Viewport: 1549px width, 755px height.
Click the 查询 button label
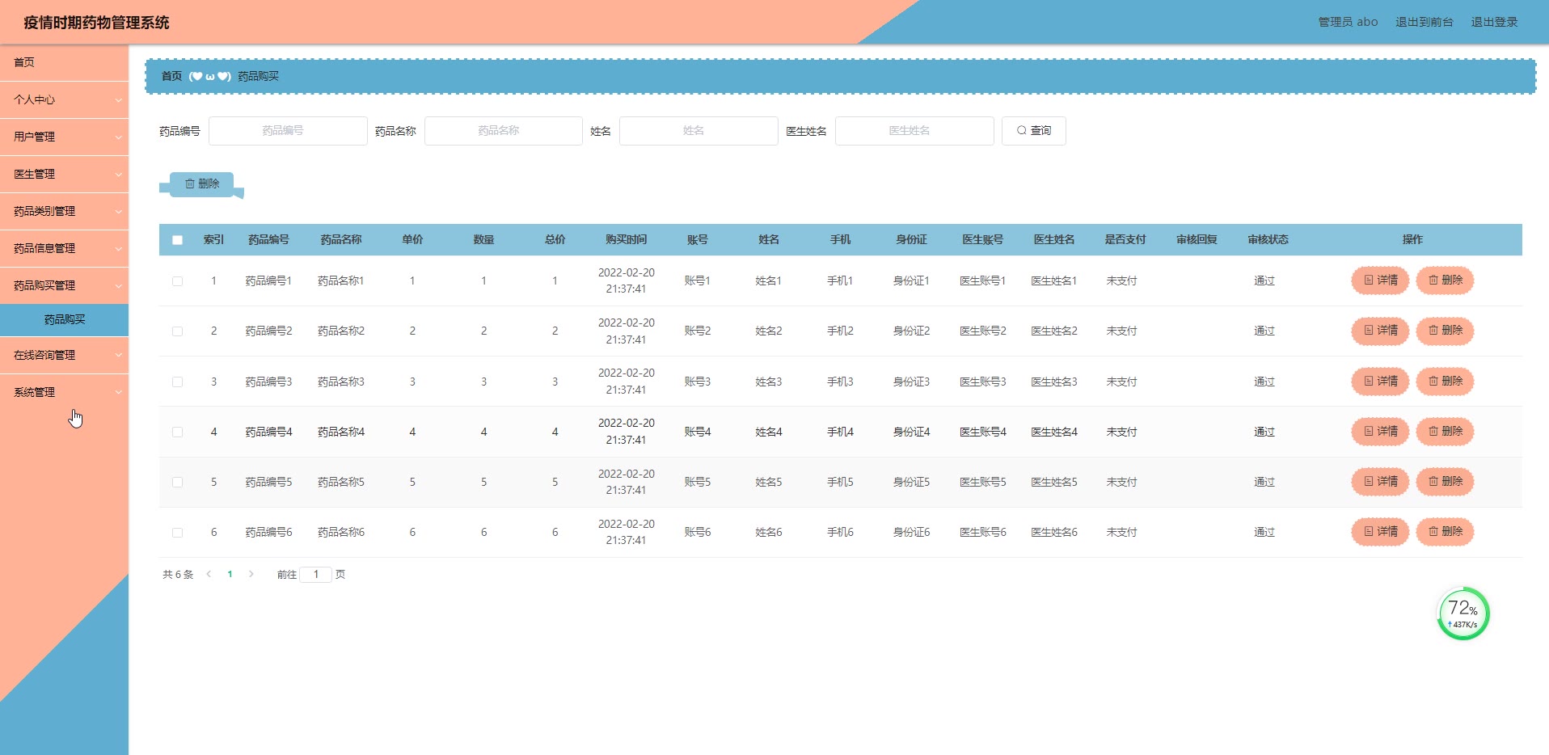tap(1040, 131)
